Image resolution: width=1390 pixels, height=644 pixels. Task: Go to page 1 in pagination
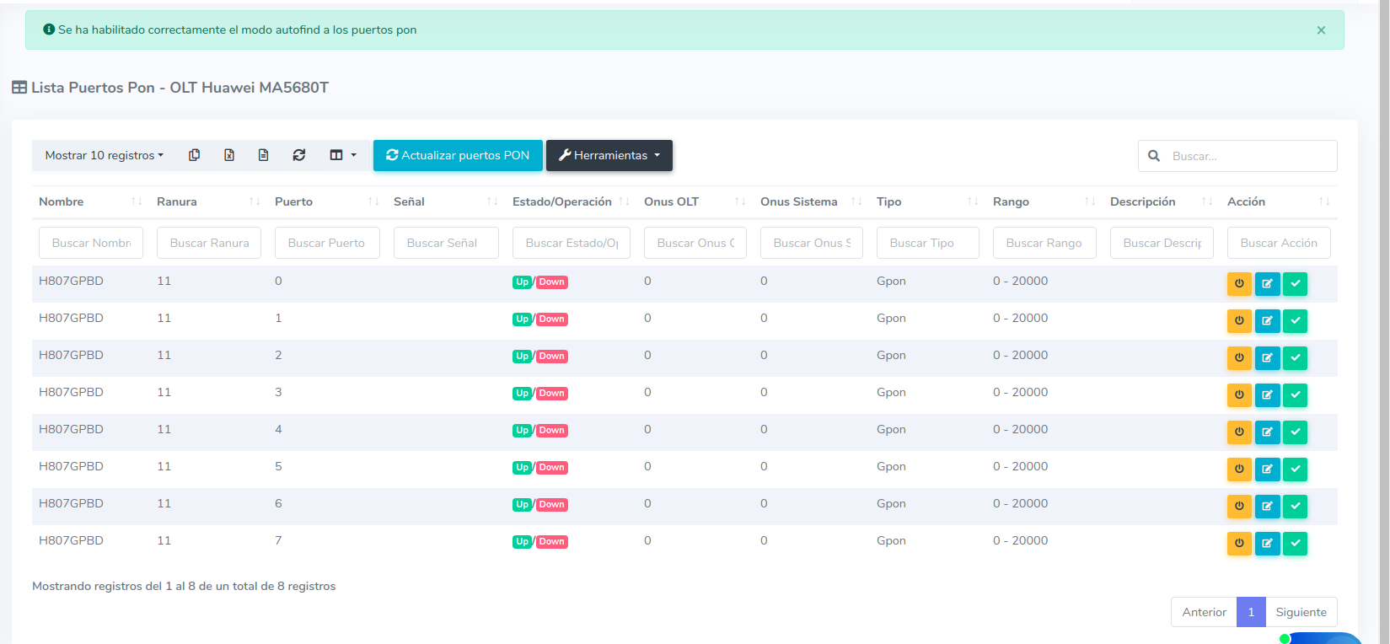1251,612
